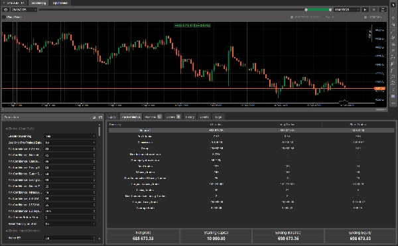Click the left handle of date range slider
Viewport: 398px width, 246px height.
(x=306, y=10)
